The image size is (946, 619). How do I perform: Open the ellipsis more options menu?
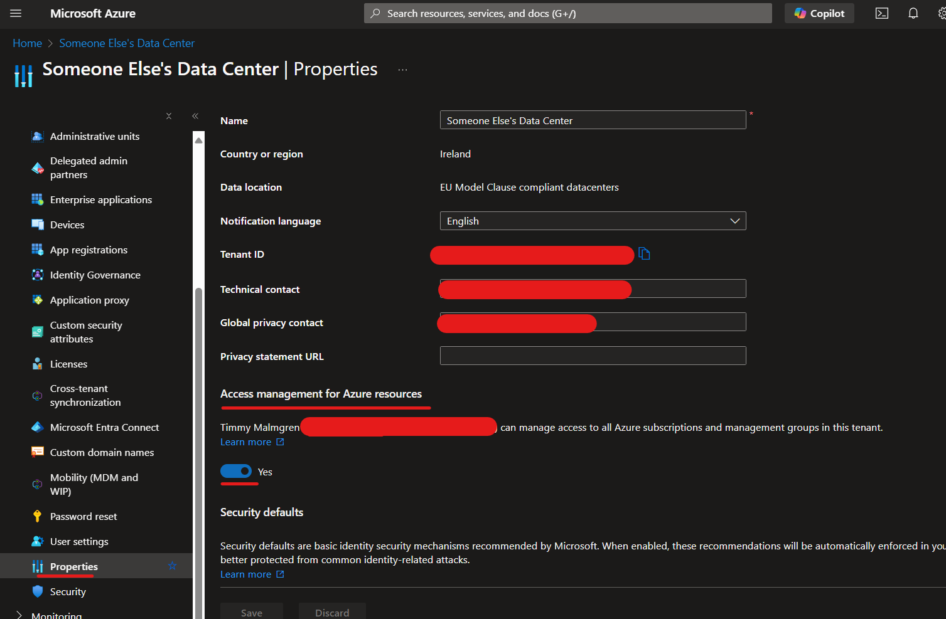tap(402, 70)
